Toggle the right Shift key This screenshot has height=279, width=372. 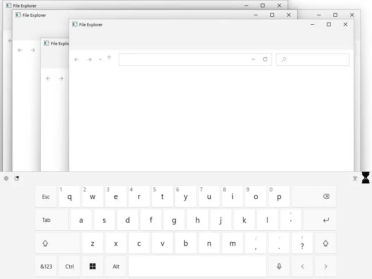[325, 243]
